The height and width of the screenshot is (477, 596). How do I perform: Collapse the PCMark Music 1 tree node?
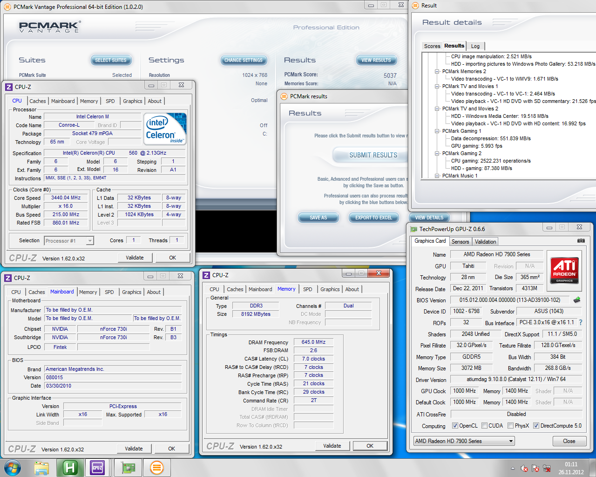coord(437,176)
